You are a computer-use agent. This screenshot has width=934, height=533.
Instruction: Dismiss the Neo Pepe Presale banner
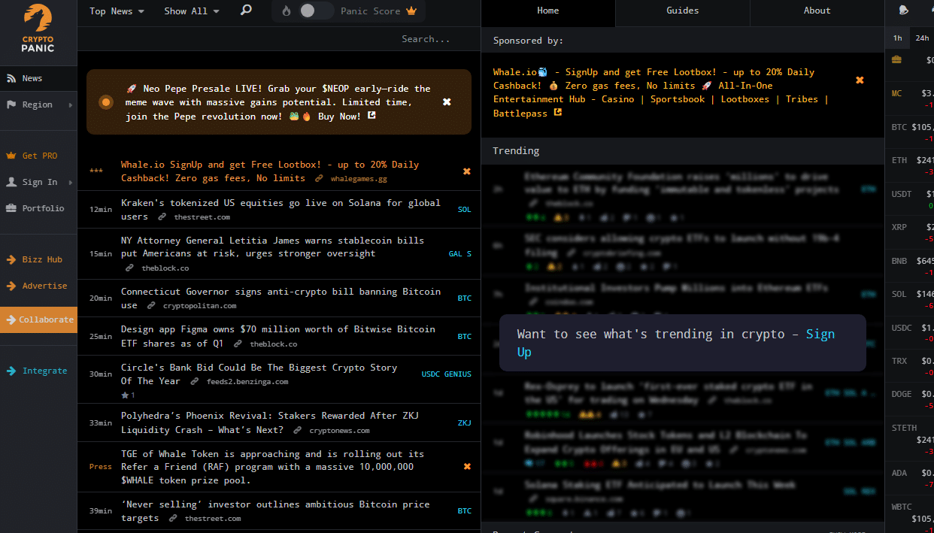447,101
